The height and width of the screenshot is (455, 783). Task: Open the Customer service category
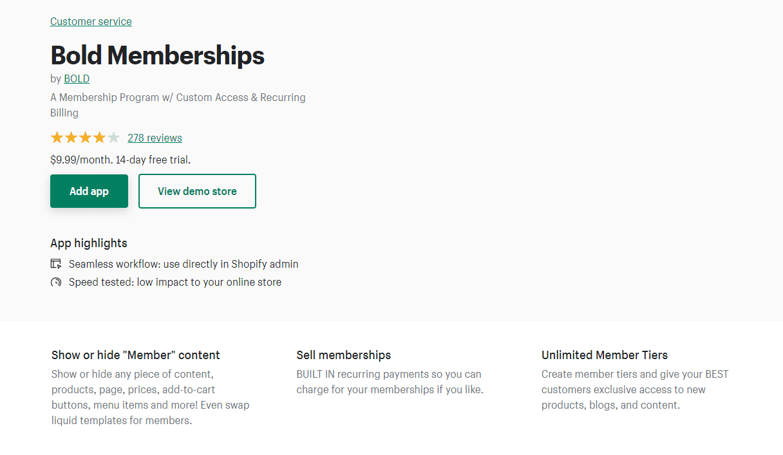pos(91,21)
